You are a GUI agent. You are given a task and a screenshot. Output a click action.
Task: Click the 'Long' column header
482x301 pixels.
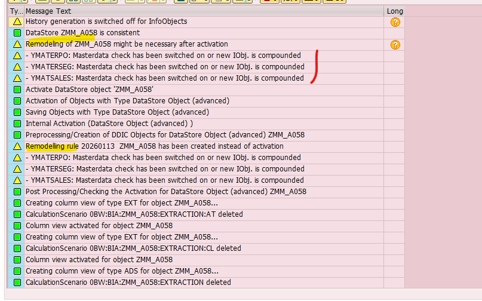[395, 11]
